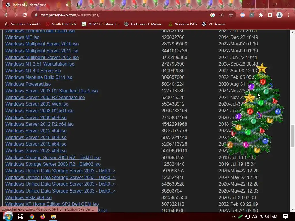Open Windows Storage Server 2003 R2 Disk02.iso
This screenshot has width=295, height=221.
pos(53,164)
